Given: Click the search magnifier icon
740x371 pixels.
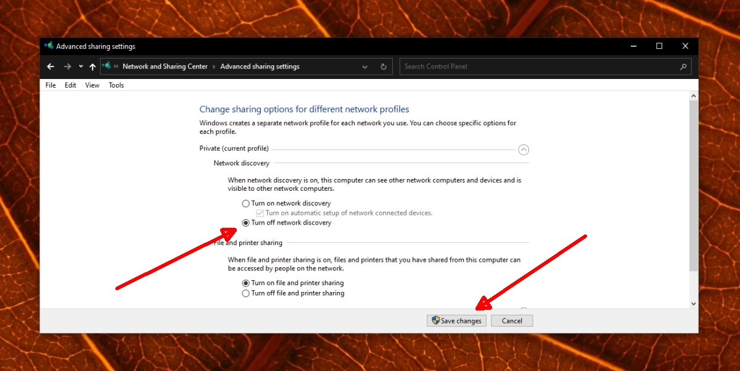Looking at the screenshot, I should point(683,67).
